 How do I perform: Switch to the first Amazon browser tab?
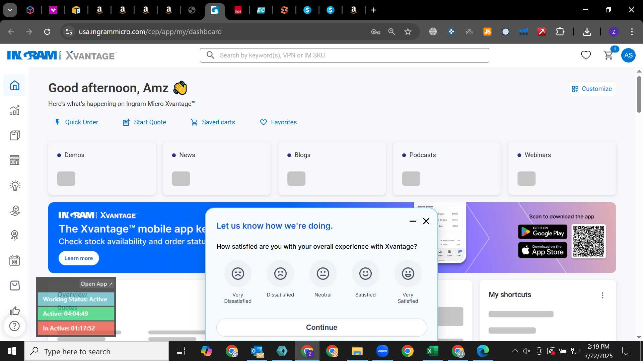point(99,10)
